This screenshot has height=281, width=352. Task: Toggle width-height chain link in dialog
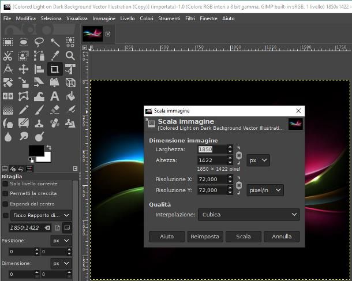pyautogui.click(x=239, y=155)
